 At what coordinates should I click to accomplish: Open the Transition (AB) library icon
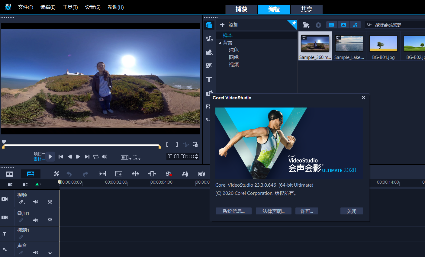click(209, 66)
